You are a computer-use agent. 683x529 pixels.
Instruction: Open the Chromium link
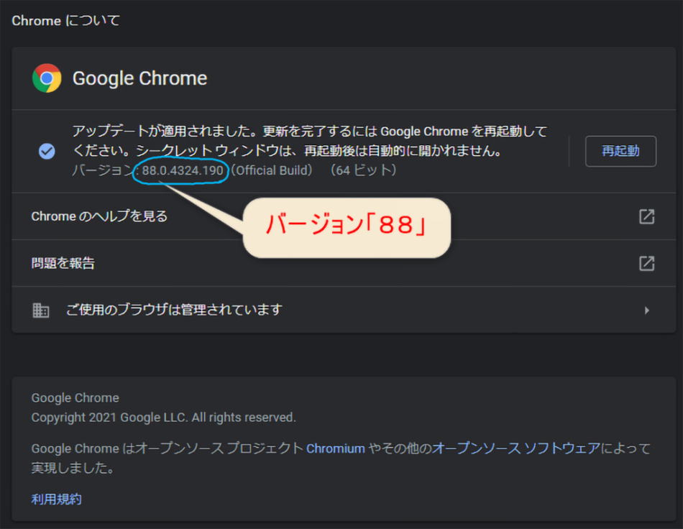pos(336,448)
